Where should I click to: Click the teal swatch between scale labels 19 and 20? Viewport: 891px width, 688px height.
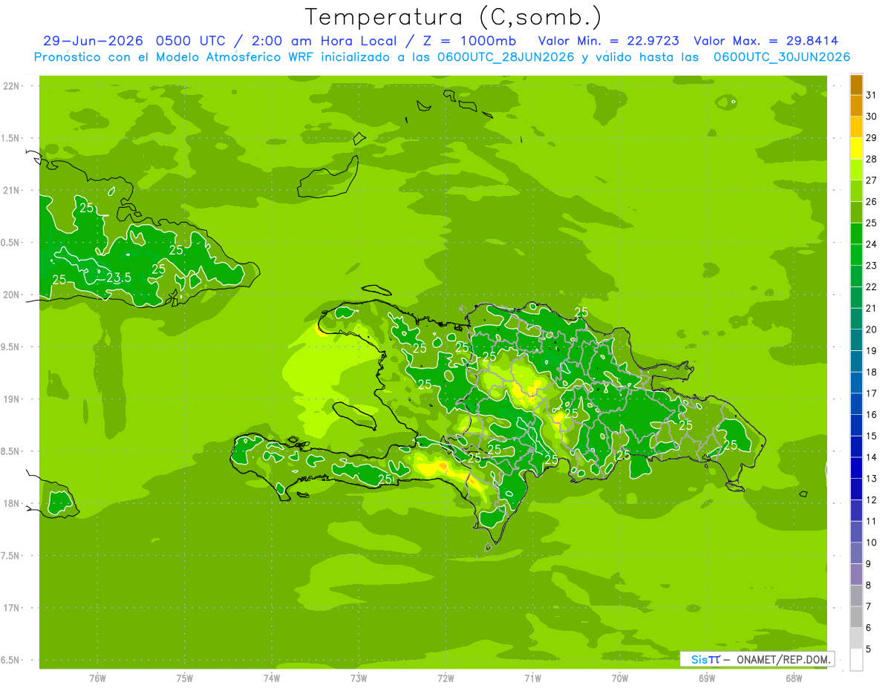tap(856, 340)
